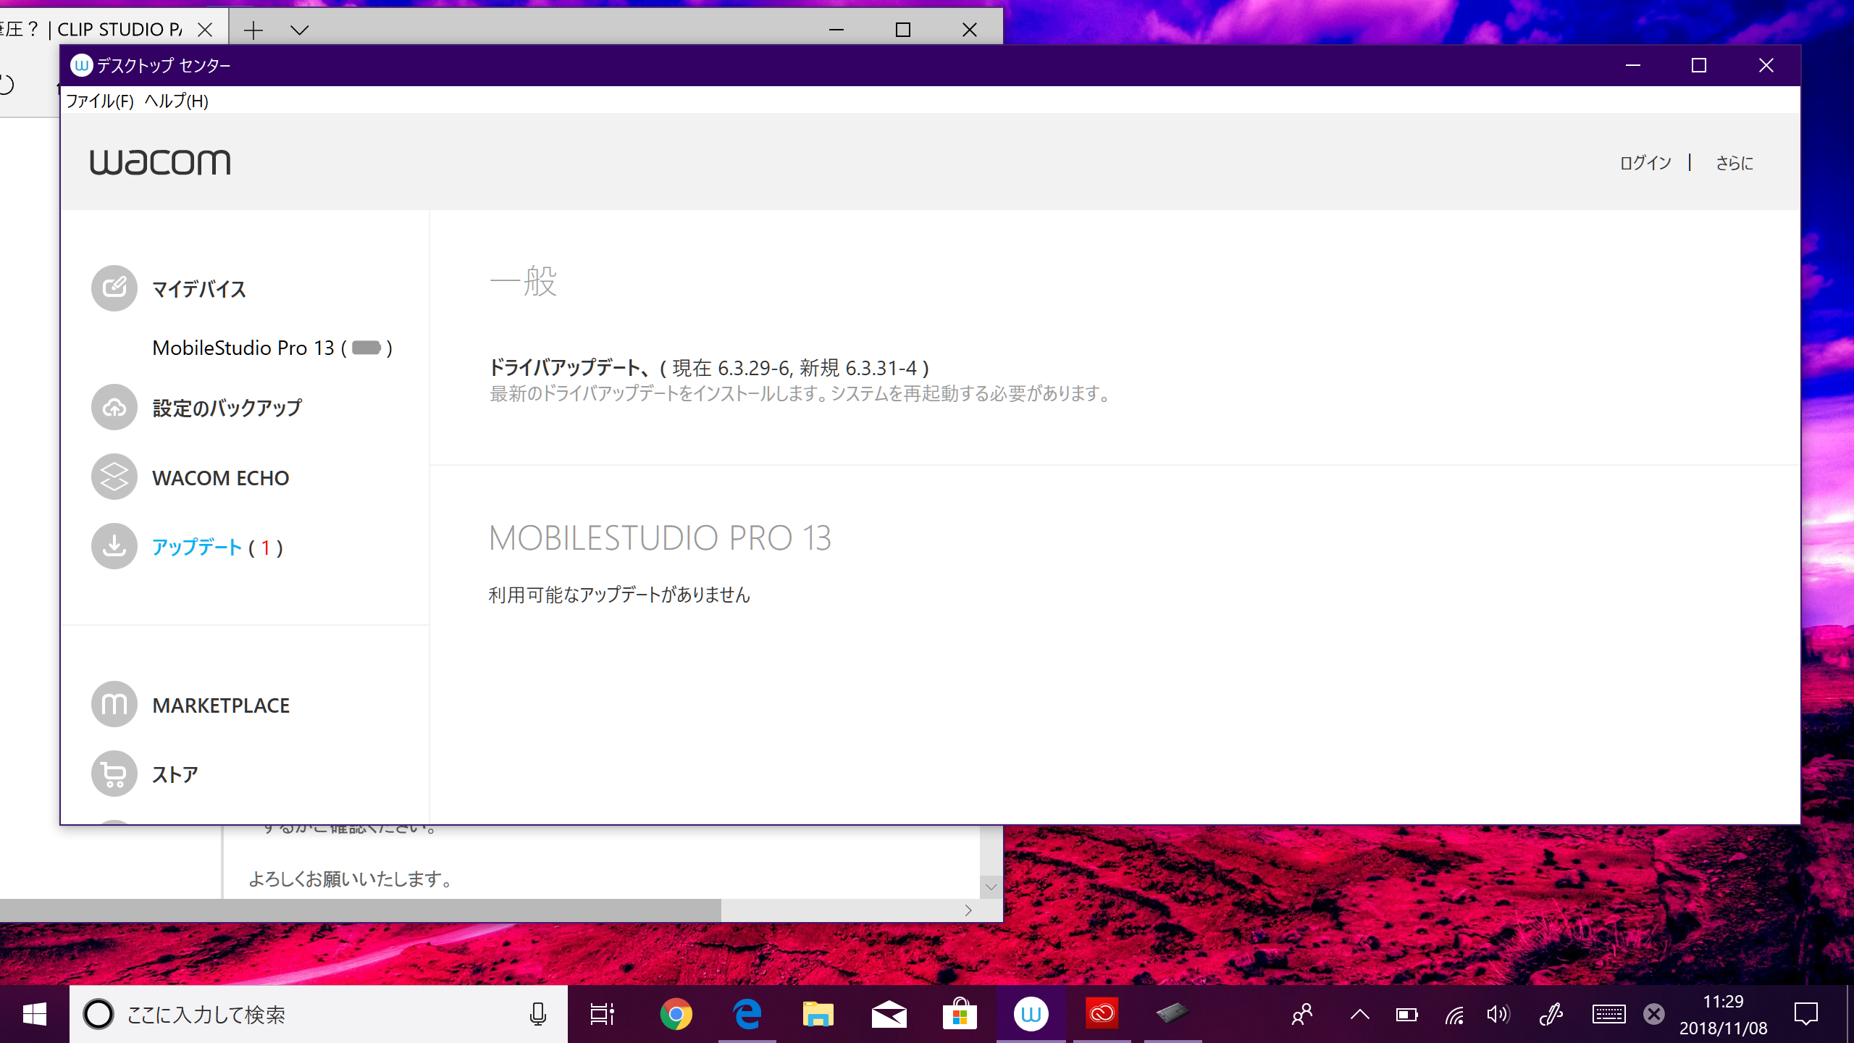Click the ログイン link

[1645, 163]
